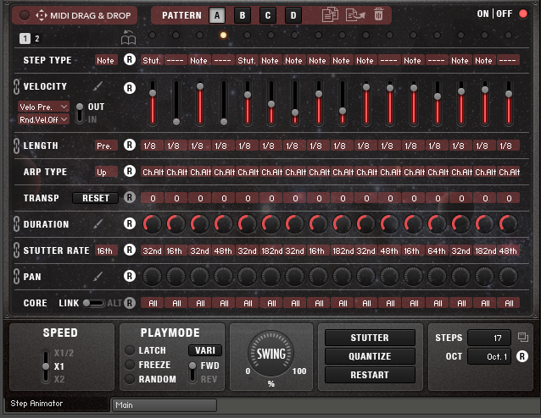Viewport: 541px width, 418px height.
Task: Open the Velo Pre. dropdown
Action: click(43, 107)
